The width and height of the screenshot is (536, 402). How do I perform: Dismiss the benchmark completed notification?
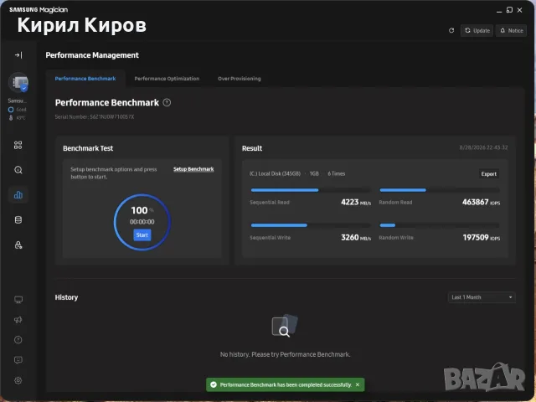[x=358, y=384]
